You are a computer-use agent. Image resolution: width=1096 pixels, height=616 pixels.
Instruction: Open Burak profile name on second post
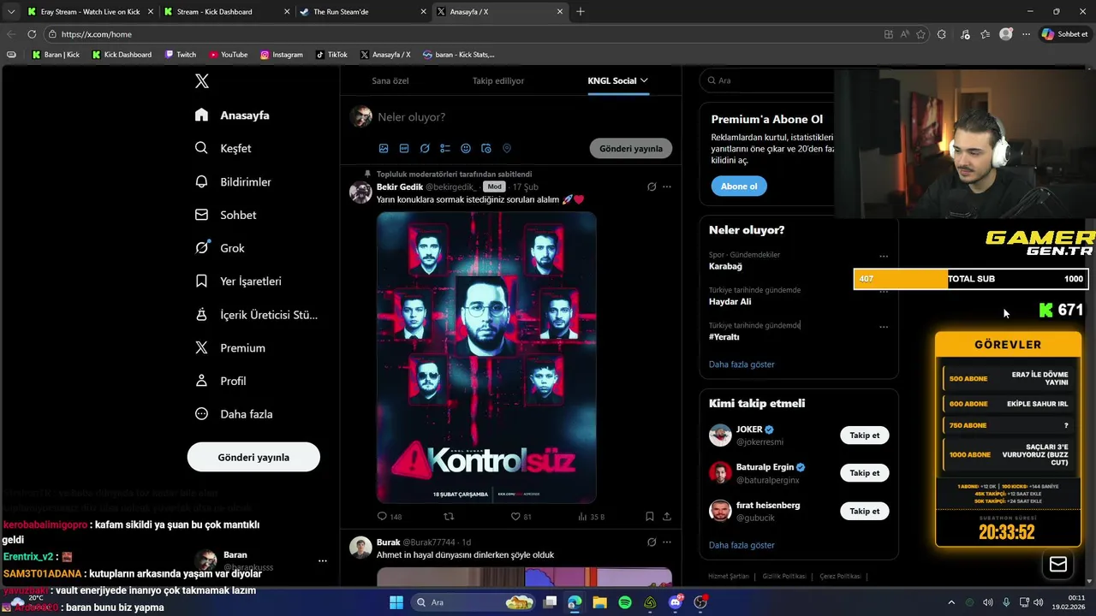click(x=388, y=542)
